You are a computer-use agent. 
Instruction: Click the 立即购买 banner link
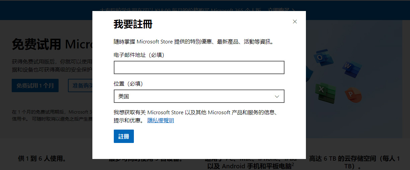point(278,10)
